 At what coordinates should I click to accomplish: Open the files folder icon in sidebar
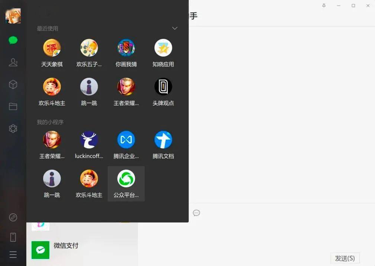13,106
